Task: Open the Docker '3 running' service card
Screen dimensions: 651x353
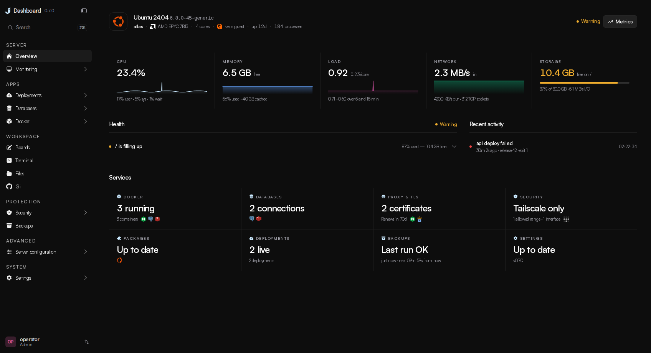Action: pyautogui.click(x=175, y=209)
